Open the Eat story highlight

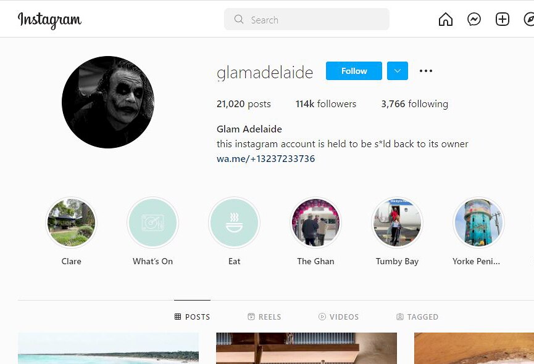coord(235,223)
